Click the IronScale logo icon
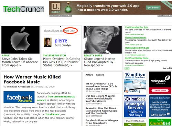The height and width of the screenshot is (126, 172). point(127,99)
